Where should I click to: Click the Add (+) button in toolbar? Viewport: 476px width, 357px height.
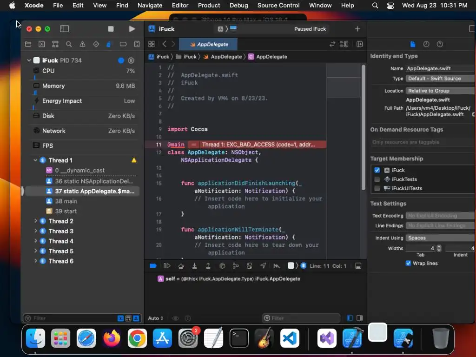point(357,29)
